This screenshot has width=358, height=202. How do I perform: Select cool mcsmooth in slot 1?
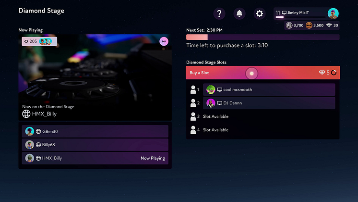tap(269, 90)
